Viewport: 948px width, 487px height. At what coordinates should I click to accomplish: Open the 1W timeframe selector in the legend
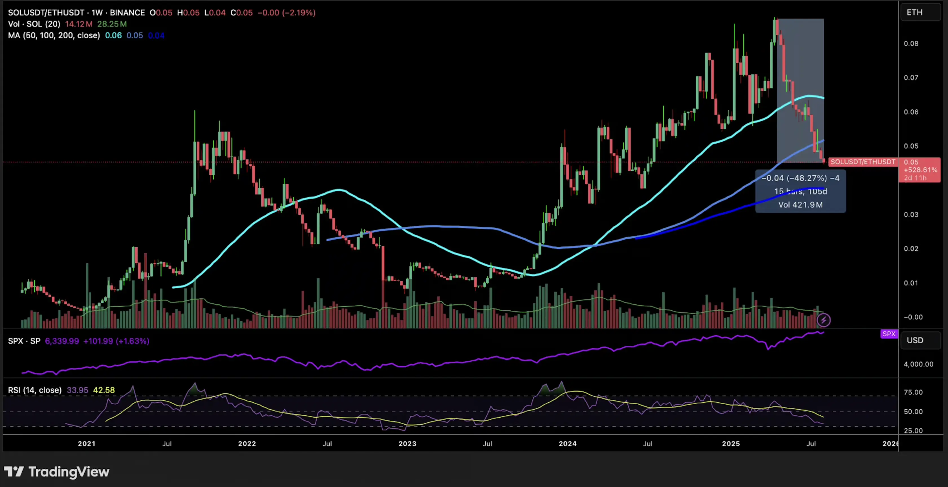(96, 12)
